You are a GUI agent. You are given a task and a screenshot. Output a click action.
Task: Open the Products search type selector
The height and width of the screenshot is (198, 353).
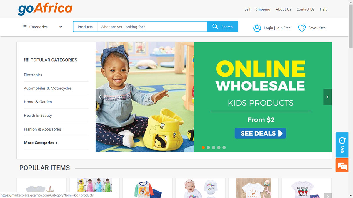pyautogui.click(x=85, y=27)
